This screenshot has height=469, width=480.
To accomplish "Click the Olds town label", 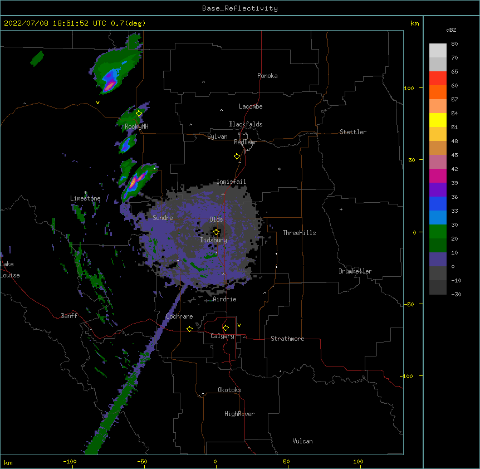I will [216, 219].
